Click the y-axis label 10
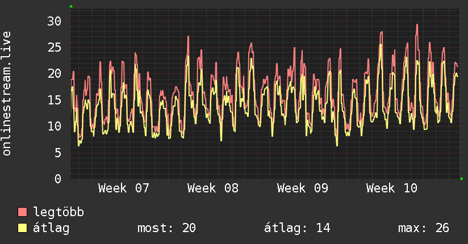The image size is (468, 244). pos(55,126)
